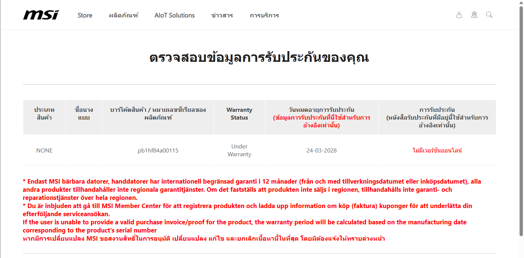Click the ชื่อนางแบบ column header
Viewport: 524px width, 258px height.
point(84,114)
